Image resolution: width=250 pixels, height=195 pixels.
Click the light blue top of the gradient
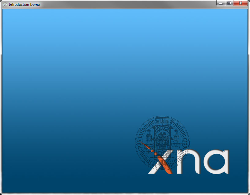pyautogui.click(x=123, y=18)
